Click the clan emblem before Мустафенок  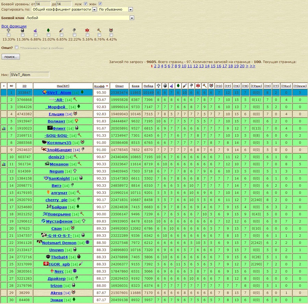click(43, 221)
